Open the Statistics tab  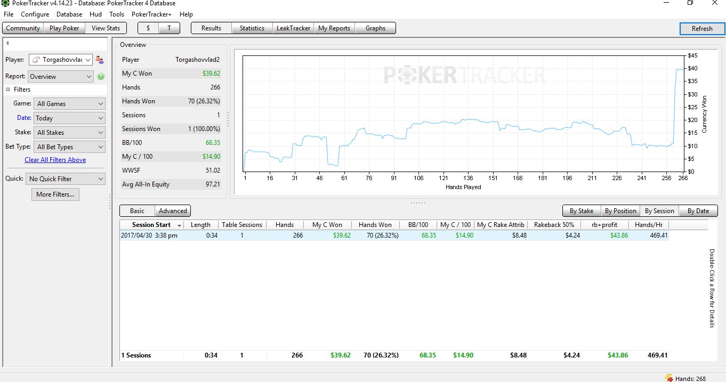point(252,28)
